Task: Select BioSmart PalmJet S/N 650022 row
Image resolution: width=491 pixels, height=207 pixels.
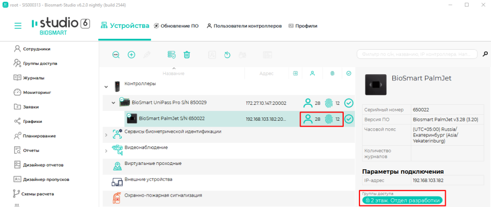Action: click(239, 119)
